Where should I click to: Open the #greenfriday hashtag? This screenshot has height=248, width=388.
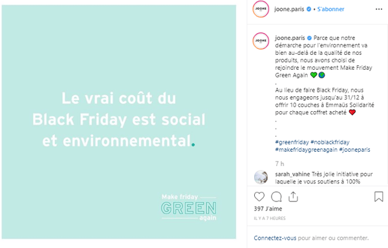coord(292,142)
